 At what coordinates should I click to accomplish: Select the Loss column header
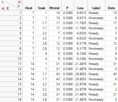point(80,8)
